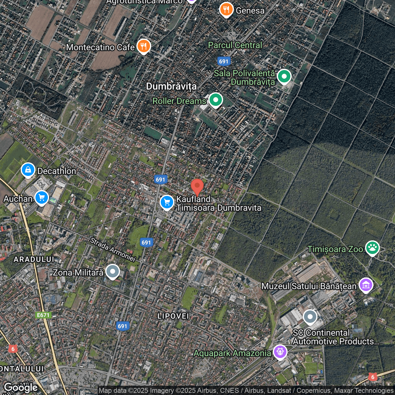Open the Aquapark Amazonia attraction marker
This screenshot has height=395, width=395.
[x=280, y=352]
